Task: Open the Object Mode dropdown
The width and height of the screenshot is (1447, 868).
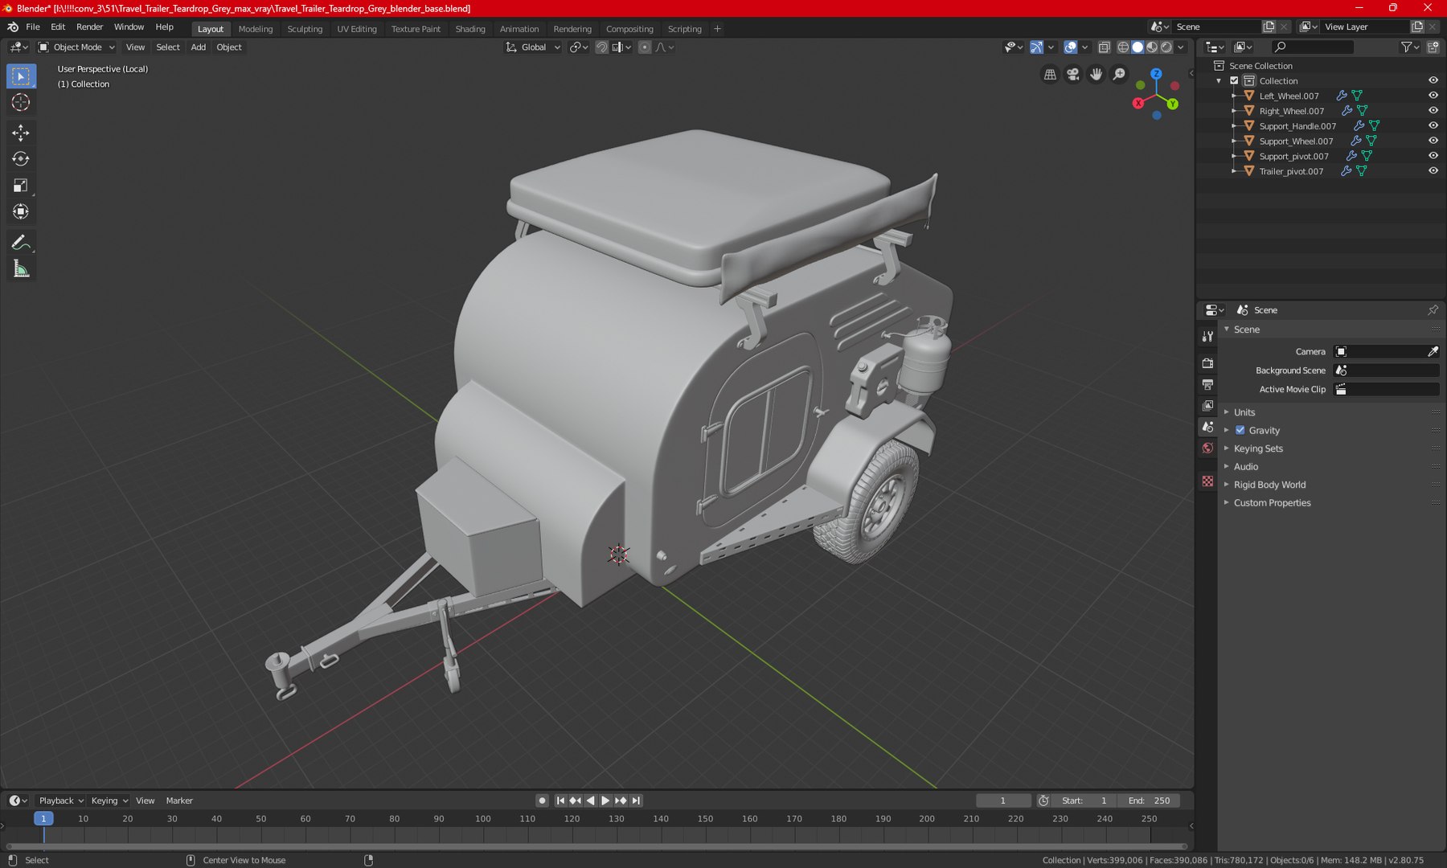Action: pos(77,47)
